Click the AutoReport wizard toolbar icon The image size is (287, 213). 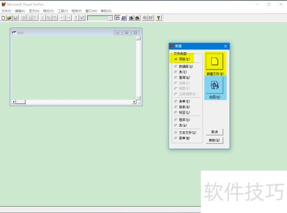pyautogui.click(x=151, y=18)
